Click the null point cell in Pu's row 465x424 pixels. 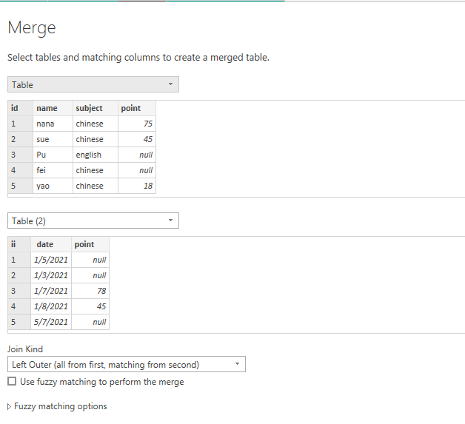tap(137, 155)
